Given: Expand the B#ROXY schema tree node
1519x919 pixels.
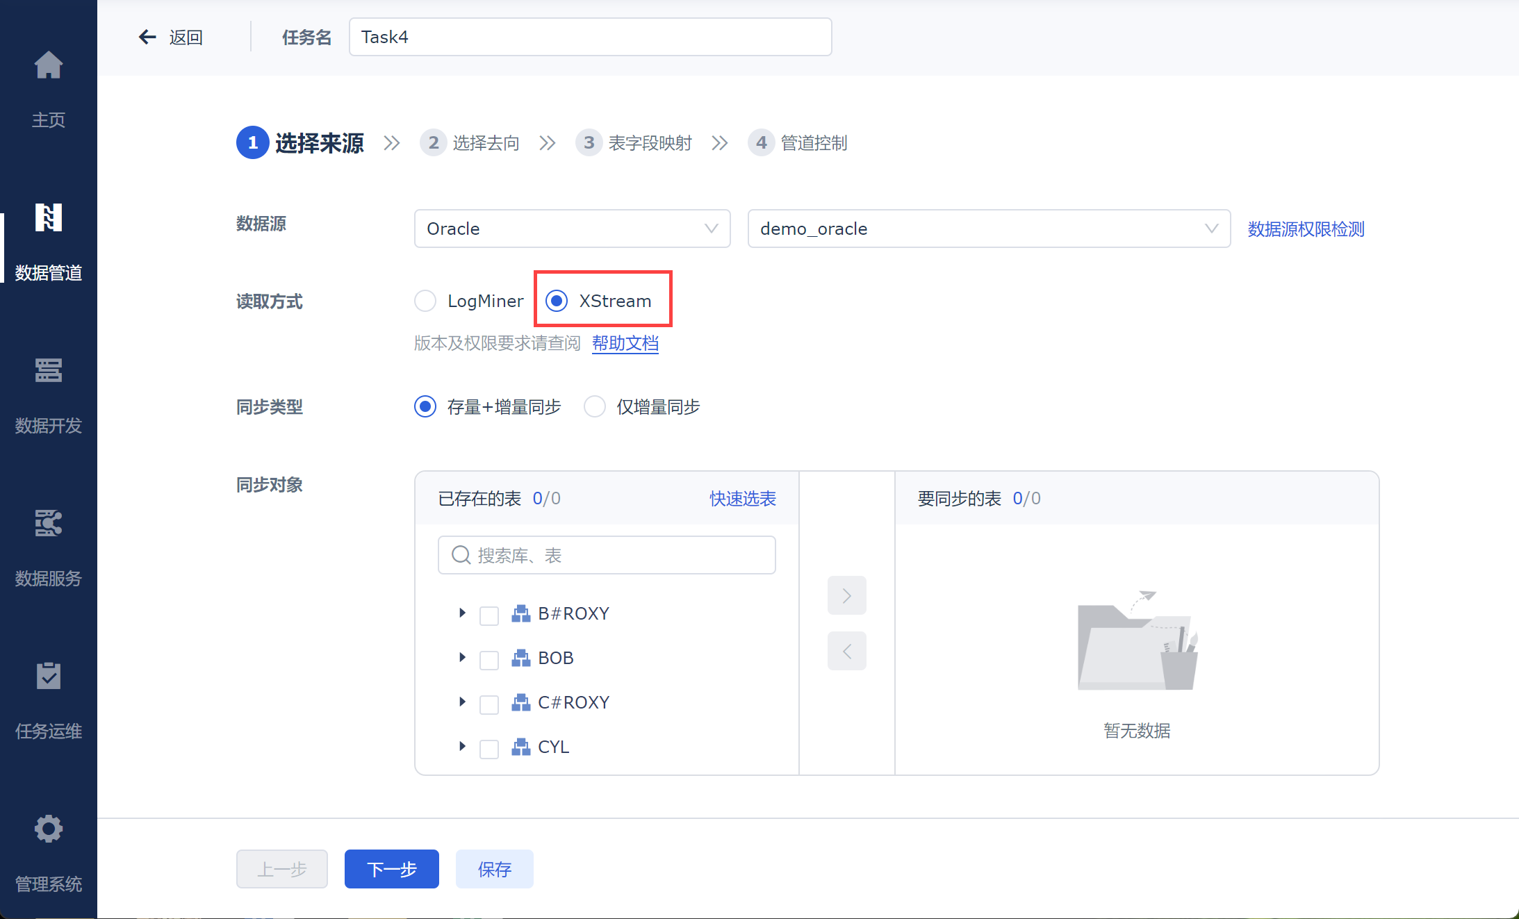Looking at the screenshot, I should coord(462,613).
